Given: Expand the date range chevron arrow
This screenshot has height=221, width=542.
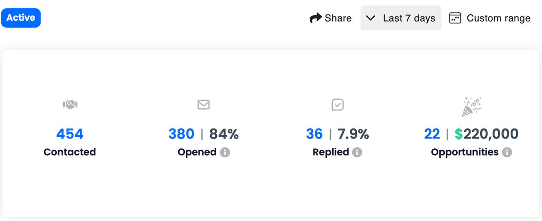Looking at the screenshot, I should [371, 18].
